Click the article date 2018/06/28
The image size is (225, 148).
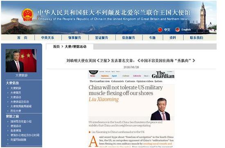(x=131, y=67)
